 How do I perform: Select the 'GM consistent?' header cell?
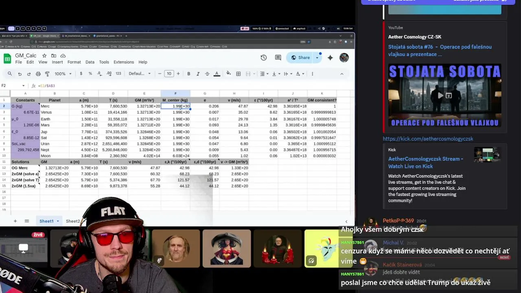pyautogui.click(x=322, y=100)
